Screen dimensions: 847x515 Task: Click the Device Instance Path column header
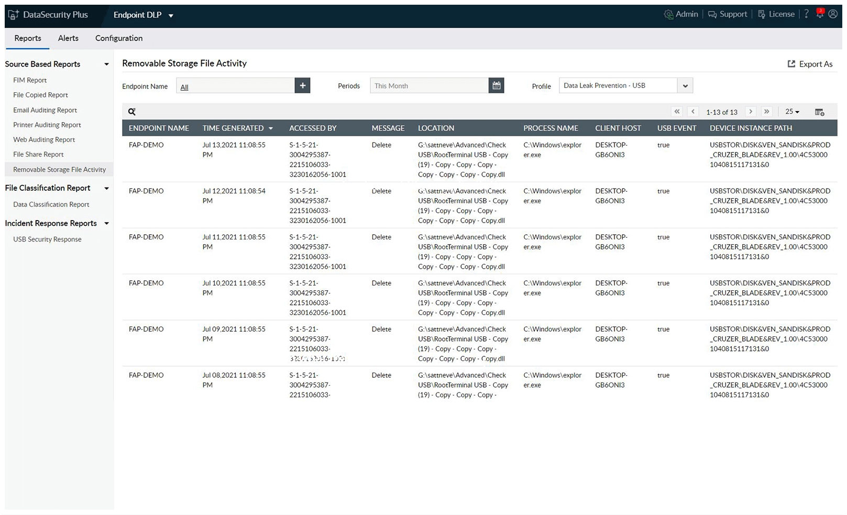(751, 128)
